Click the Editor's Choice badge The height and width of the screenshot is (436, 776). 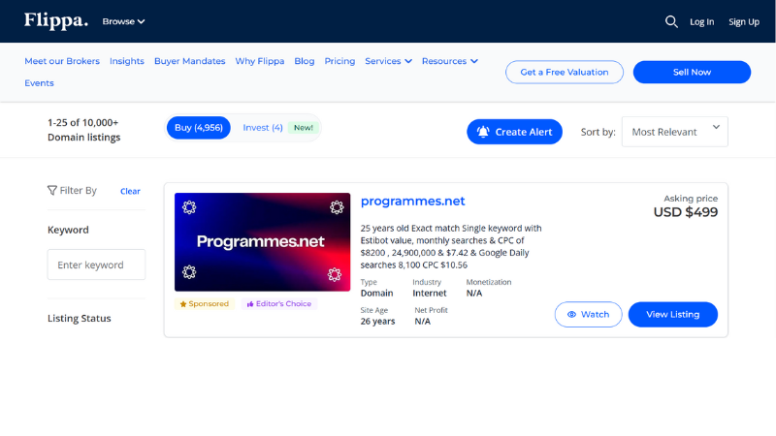(x=279, y=303)
